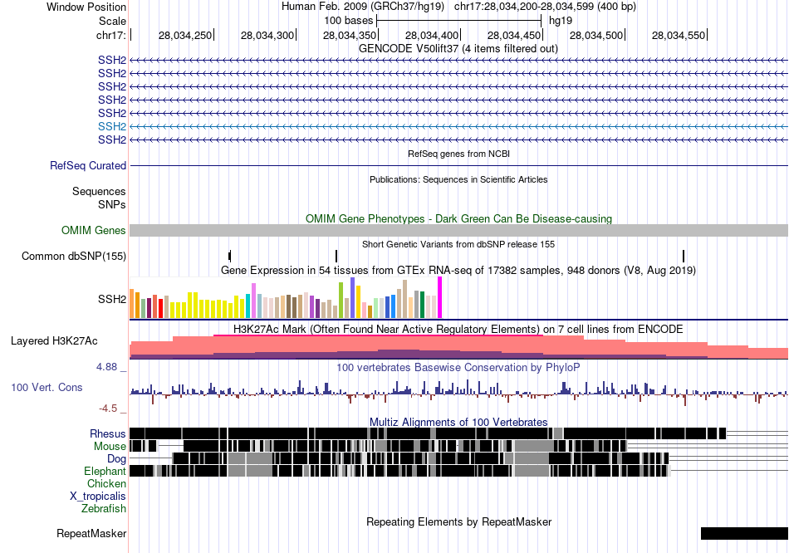The width and height of the screenshot is (789, 553).
Task: Click the Elephant alignment species label
Action: [x=105, y=471]
